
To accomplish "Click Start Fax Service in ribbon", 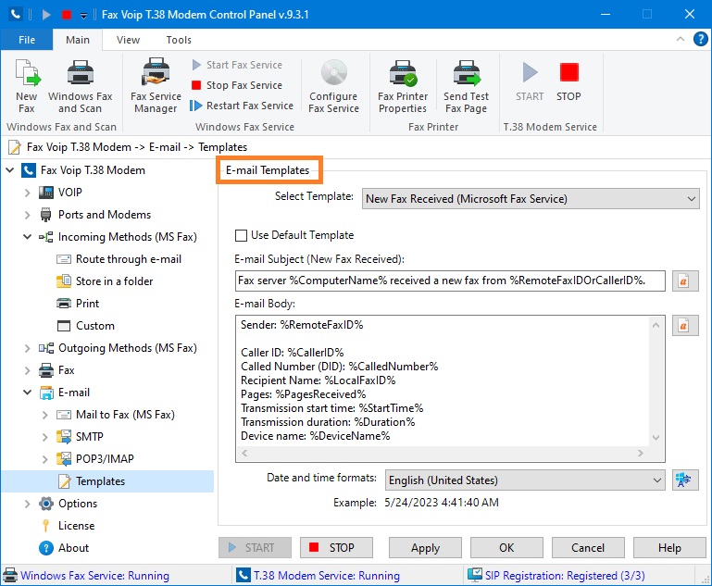I will pos(237,65).
